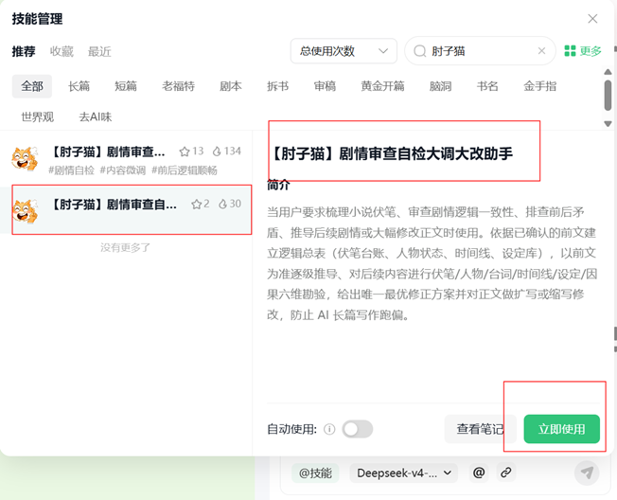Click the 查看笔记 button
The width and height of the screenshot is (617, 500).
(480, 429)
